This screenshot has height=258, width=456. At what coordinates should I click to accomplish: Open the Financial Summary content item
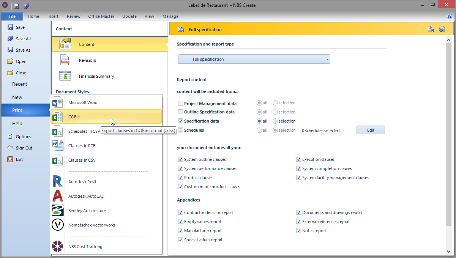pos(96,76)
